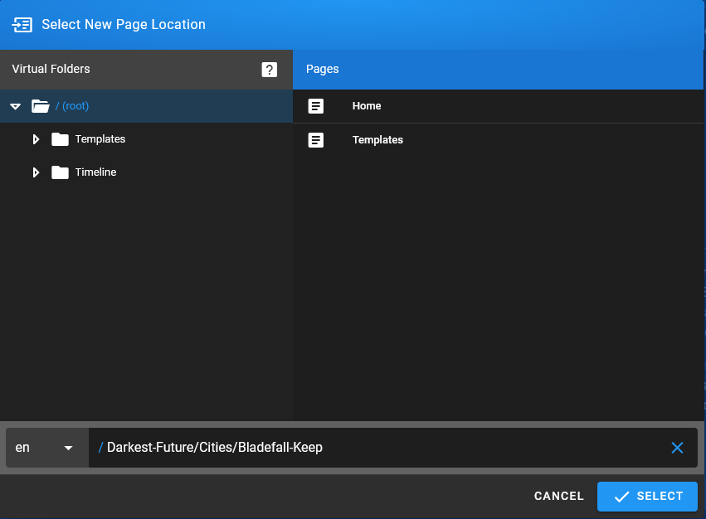Click the Templates page document icon
The image size is (706, 519).
316,140
